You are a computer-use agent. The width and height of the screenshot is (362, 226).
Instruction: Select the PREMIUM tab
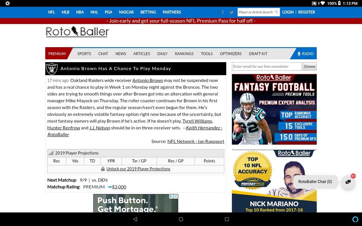tap(57, 54)
